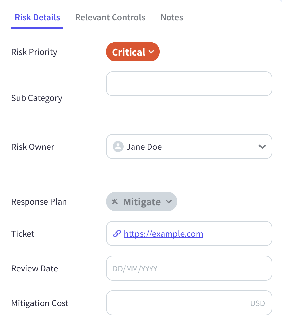Viewport: 282px width, 329px height.
Task: Click the Review Date DD/MM/YYYY field
Action: pos(189,268)
